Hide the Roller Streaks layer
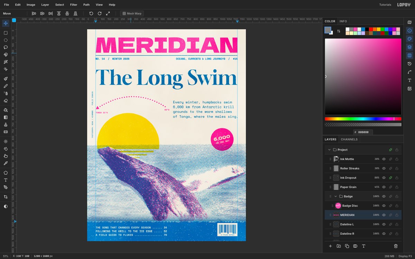 384,169
